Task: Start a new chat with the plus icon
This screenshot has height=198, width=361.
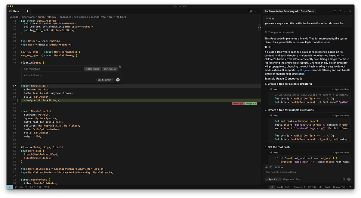Action: 330,11
